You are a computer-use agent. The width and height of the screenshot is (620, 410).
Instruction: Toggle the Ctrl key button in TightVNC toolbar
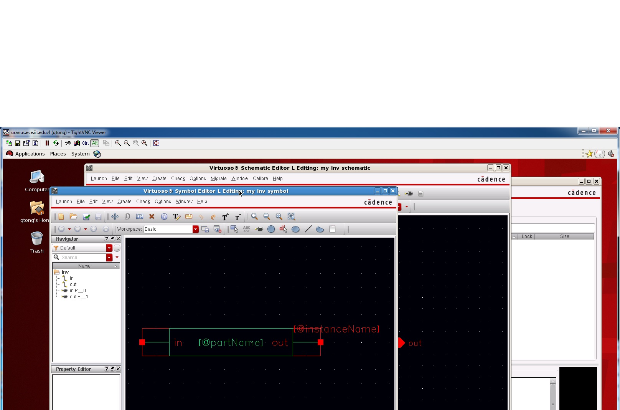(86, 143)
